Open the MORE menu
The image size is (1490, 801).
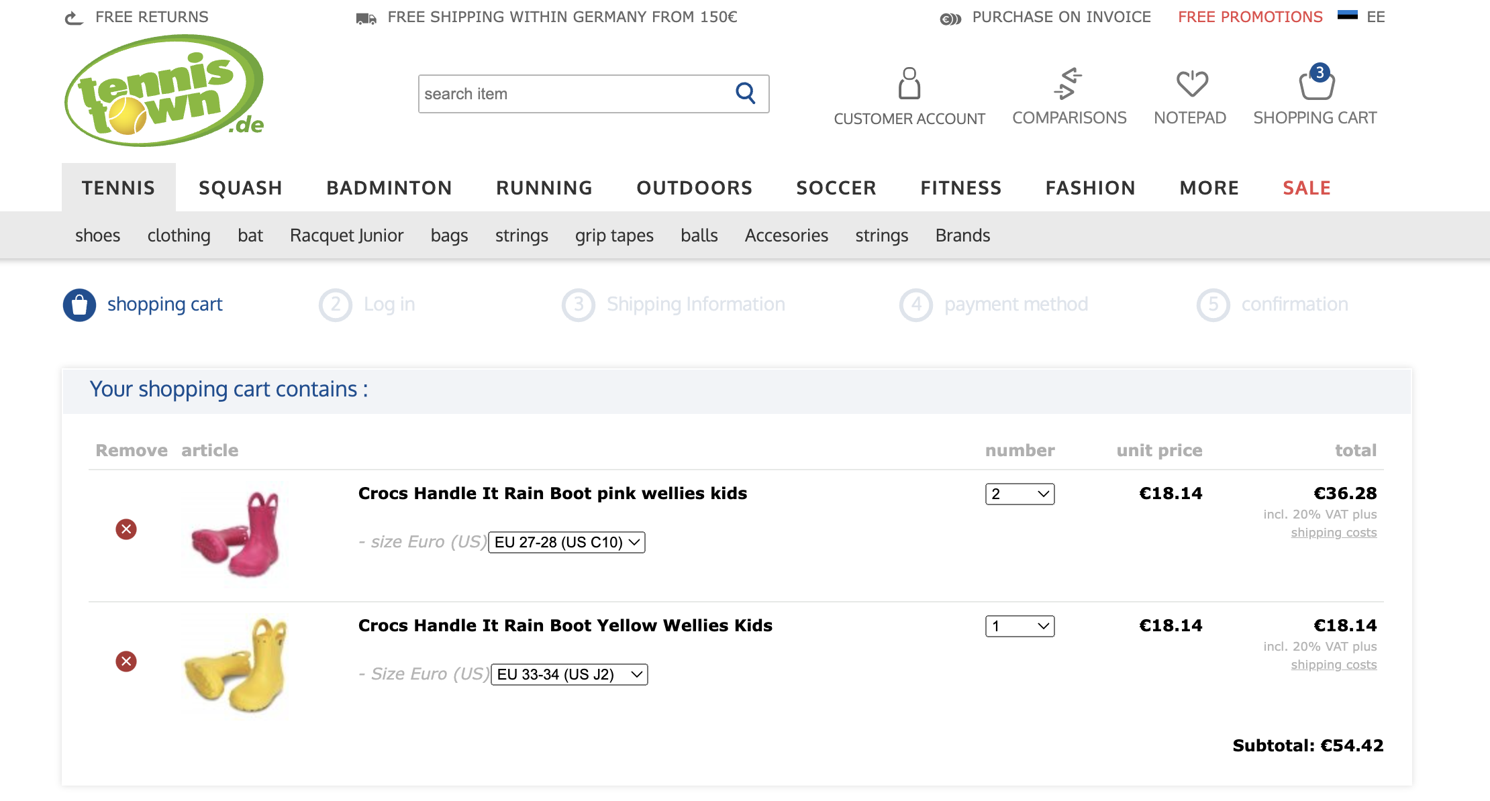pos(1209,188)
